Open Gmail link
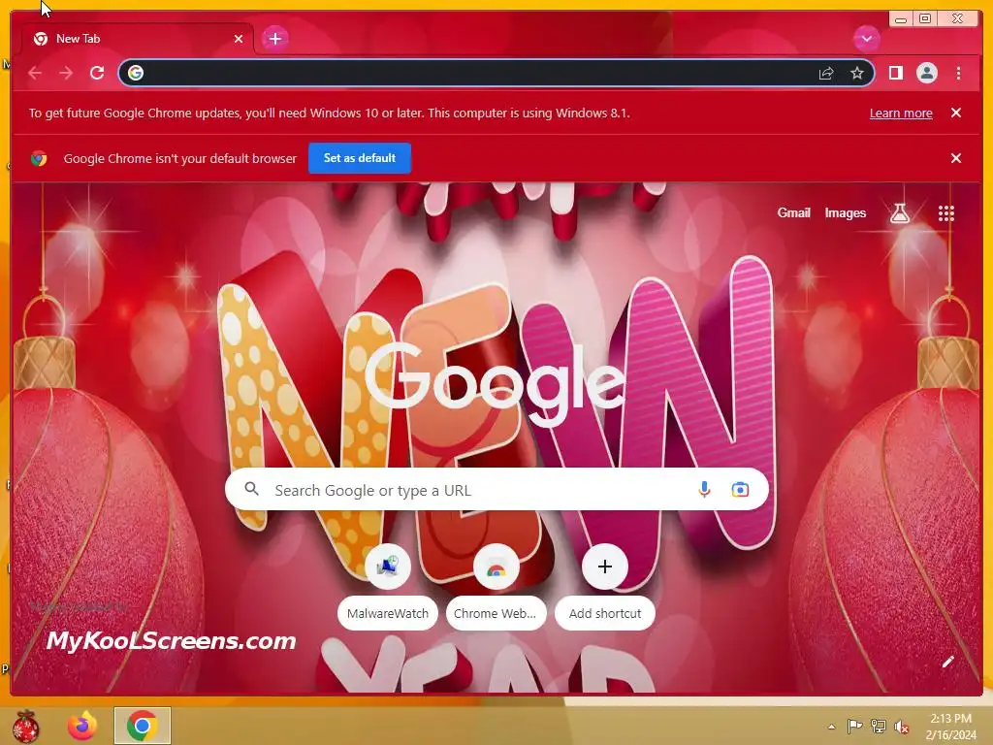The image size is (993, 745). tap(793, 212)
